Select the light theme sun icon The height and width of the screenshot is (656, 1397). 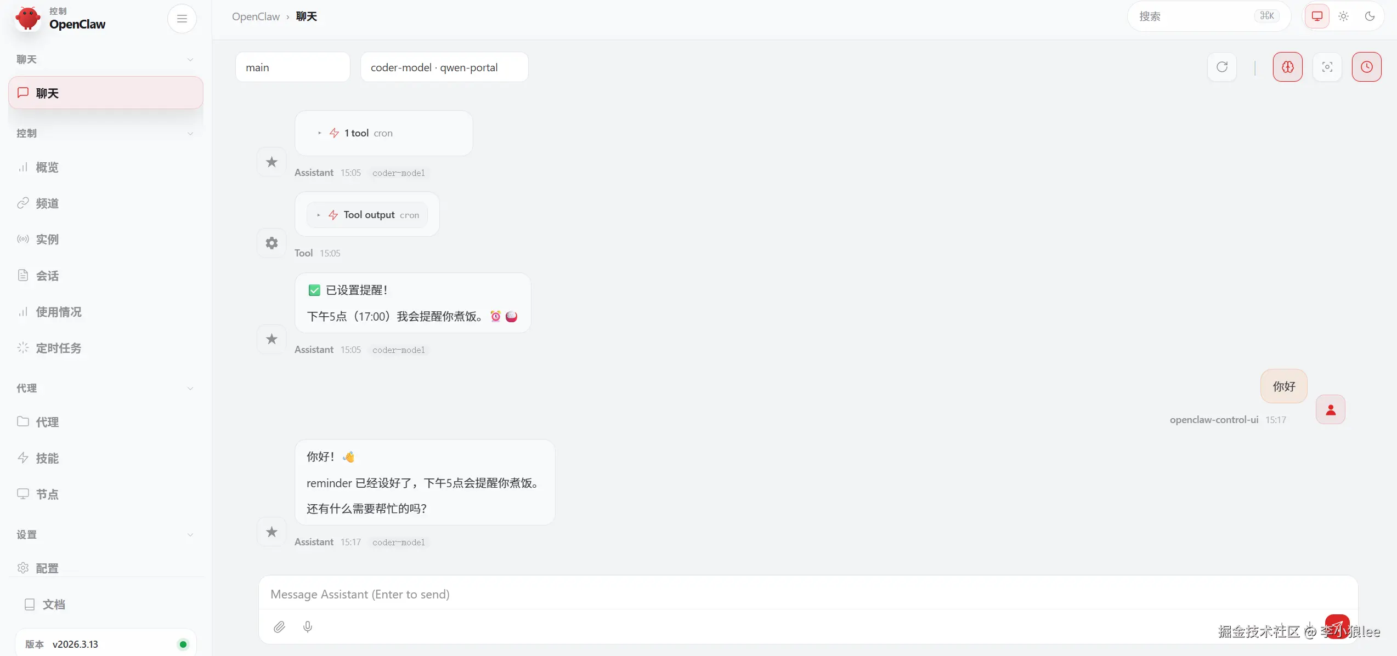(1343, 16)
